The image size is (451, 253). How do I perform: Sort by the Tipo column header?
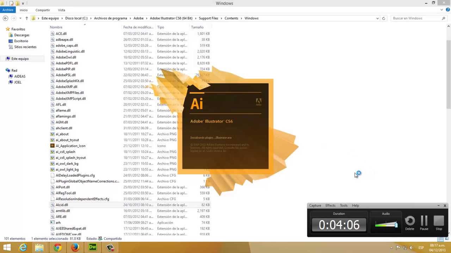click(x=161, y=27)
